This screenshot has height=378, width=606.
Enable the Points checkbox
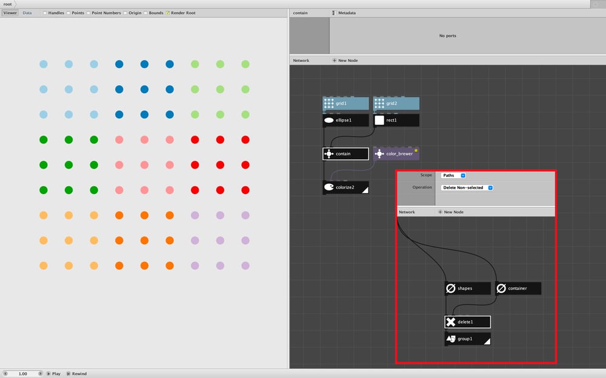pos(68,13)
